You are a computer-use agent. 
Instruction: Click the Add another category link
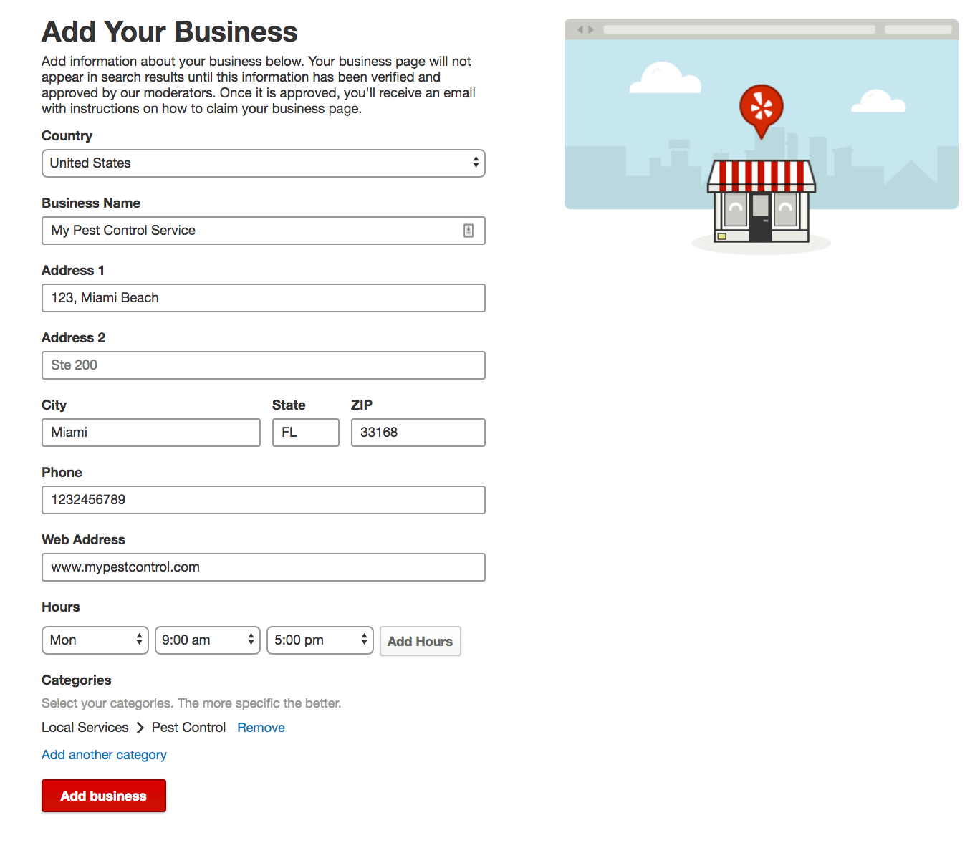tap(104, 755)
